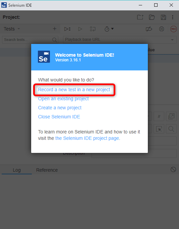Screen dimensions: 179x229
Task: Toggle pause on exceptions button
Action: (x=162, y=29)
